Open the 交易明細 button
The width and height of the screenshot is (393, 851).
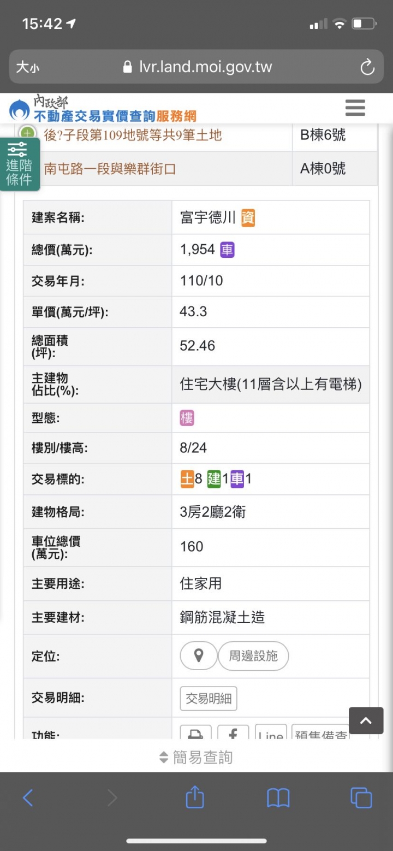209,698
